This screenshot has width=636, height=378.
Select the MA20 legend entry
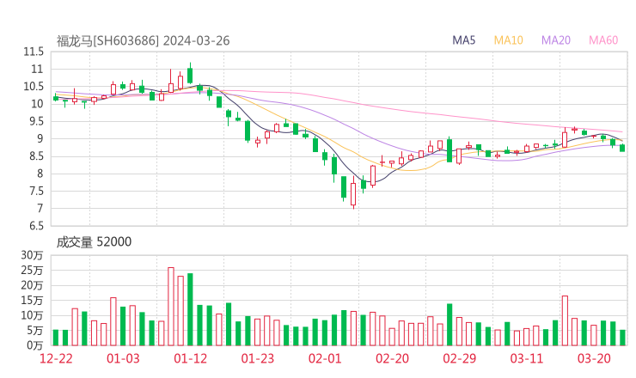556,40
